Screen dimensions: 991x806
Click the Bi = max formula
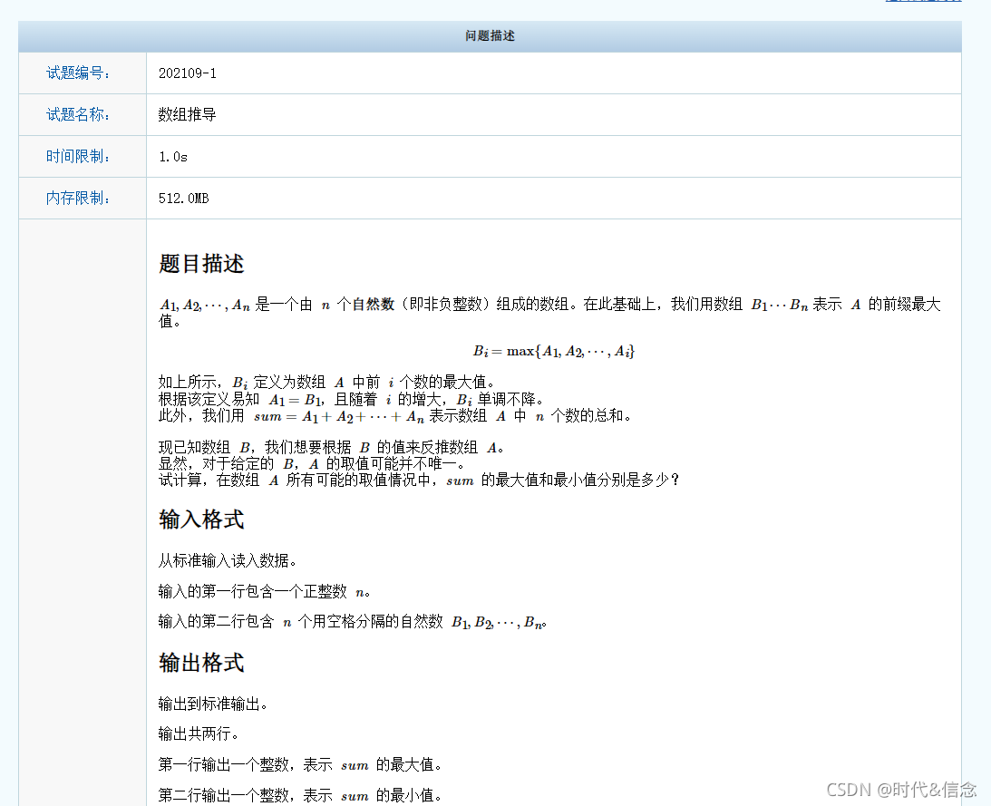pos(554,351)
